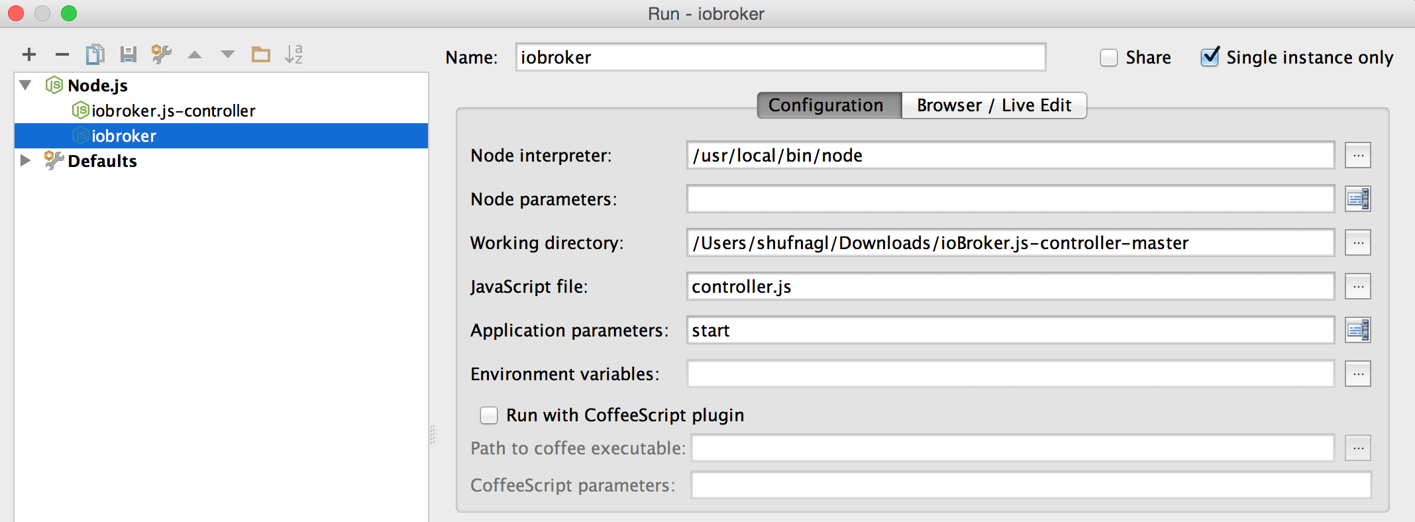
Task: Select the iobroker configuration row
Action: coord(221,136)
